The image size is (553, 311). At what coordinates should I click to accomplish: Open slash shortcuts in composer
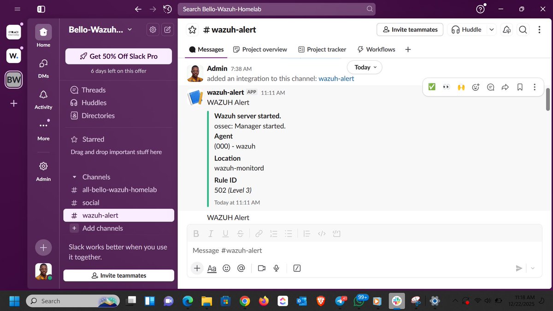point(297,268)
